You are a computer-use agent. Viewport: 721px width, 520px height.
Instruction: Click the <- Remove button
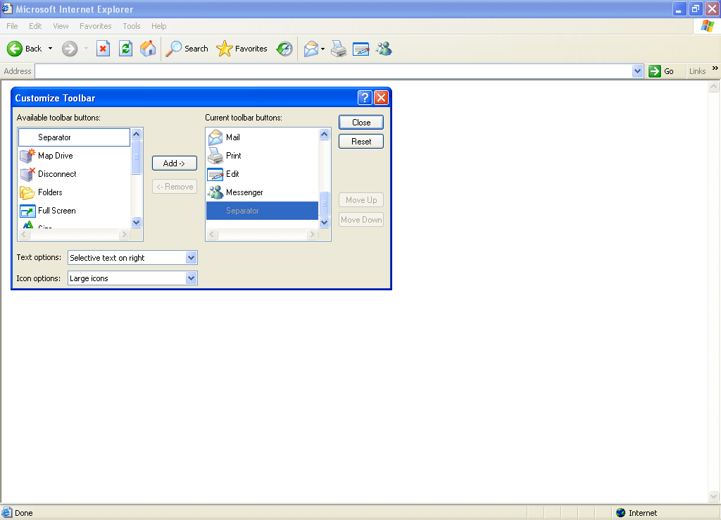tap(175, 187)
